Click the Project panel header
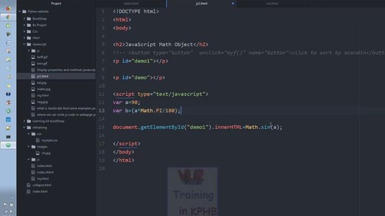This screenshot has width=385, height=216. [56, 4]
